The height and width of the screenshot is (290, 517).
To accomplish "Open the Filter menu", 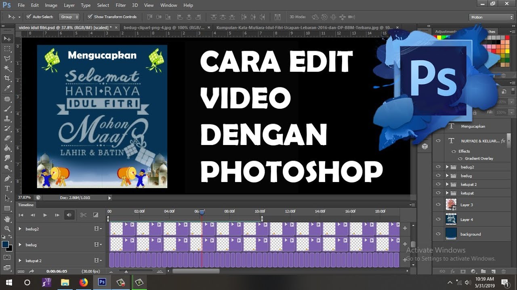I will coord(121,5).
